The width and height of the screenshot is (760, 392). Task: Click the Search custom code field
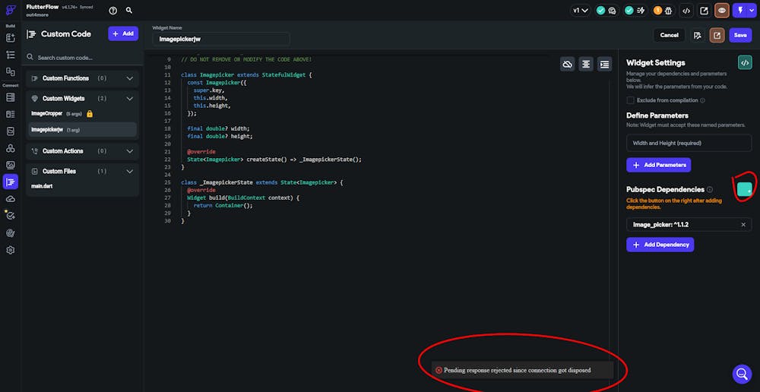[x=82, y=58]
